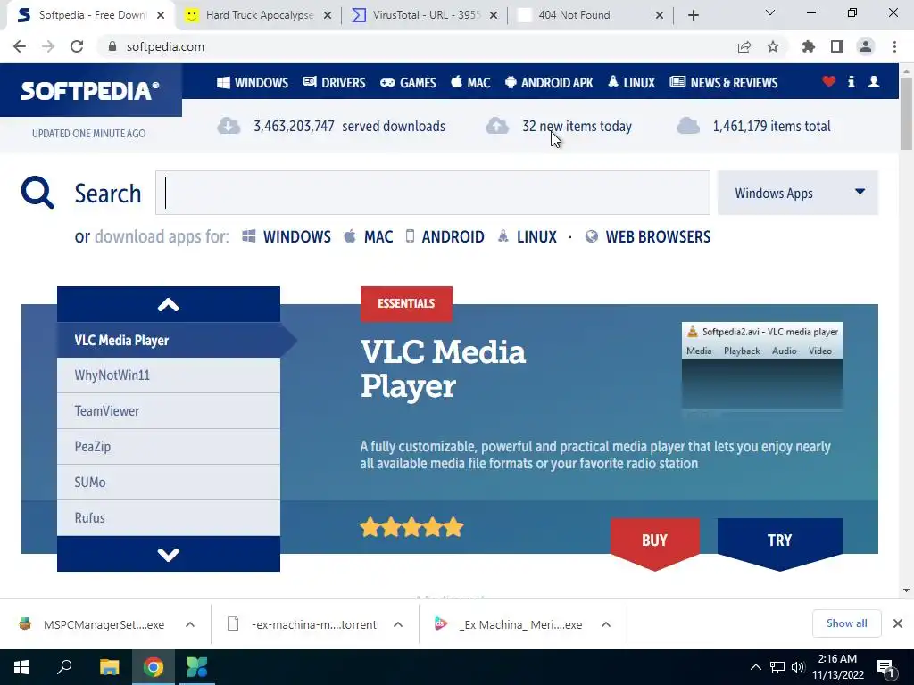
Task: Select WhyNotWin11 in the list
Action: click(169, 376)
